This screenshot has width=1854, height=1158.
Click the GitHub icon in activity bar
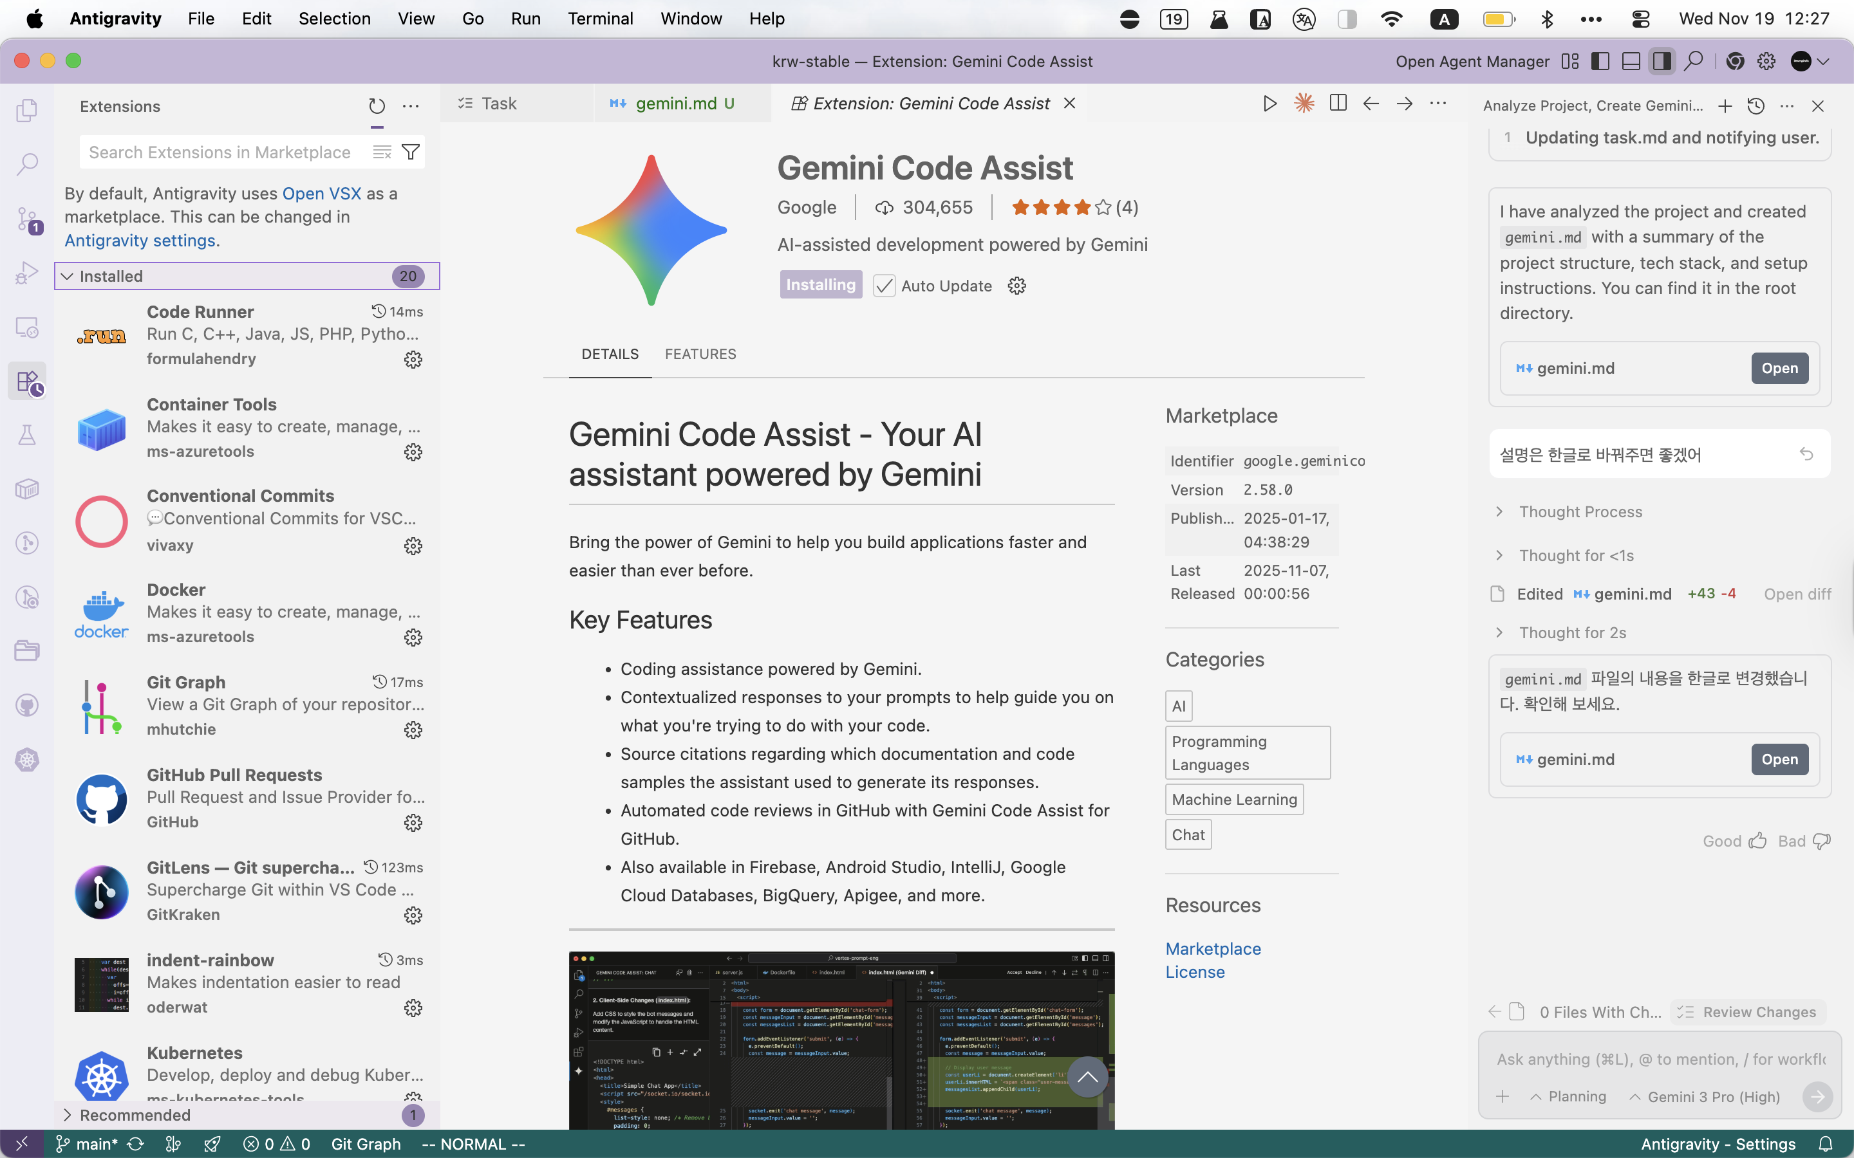coord(27,705)
